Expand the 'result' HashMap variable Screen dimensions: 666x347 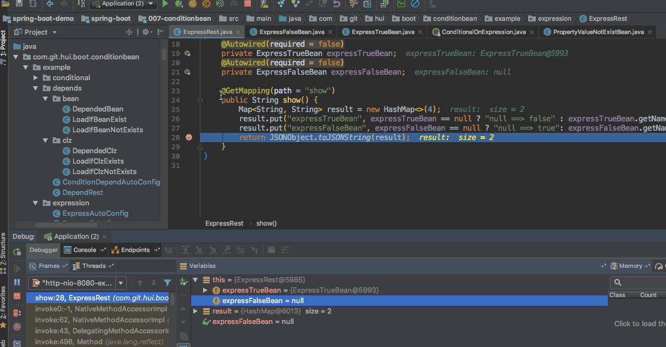[195, 311]
